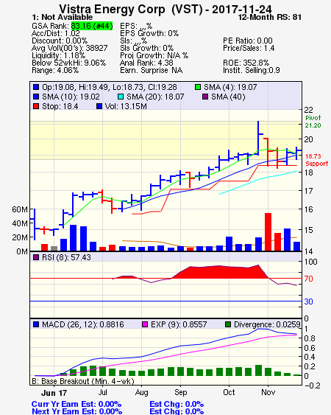Click the blue Vol legend swatch

tap(99, 106)
